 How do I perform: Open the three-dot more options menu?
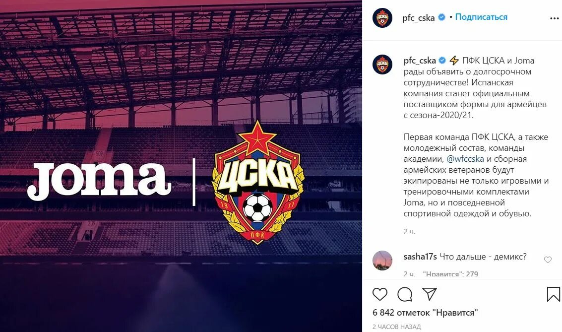coord(554,18)
